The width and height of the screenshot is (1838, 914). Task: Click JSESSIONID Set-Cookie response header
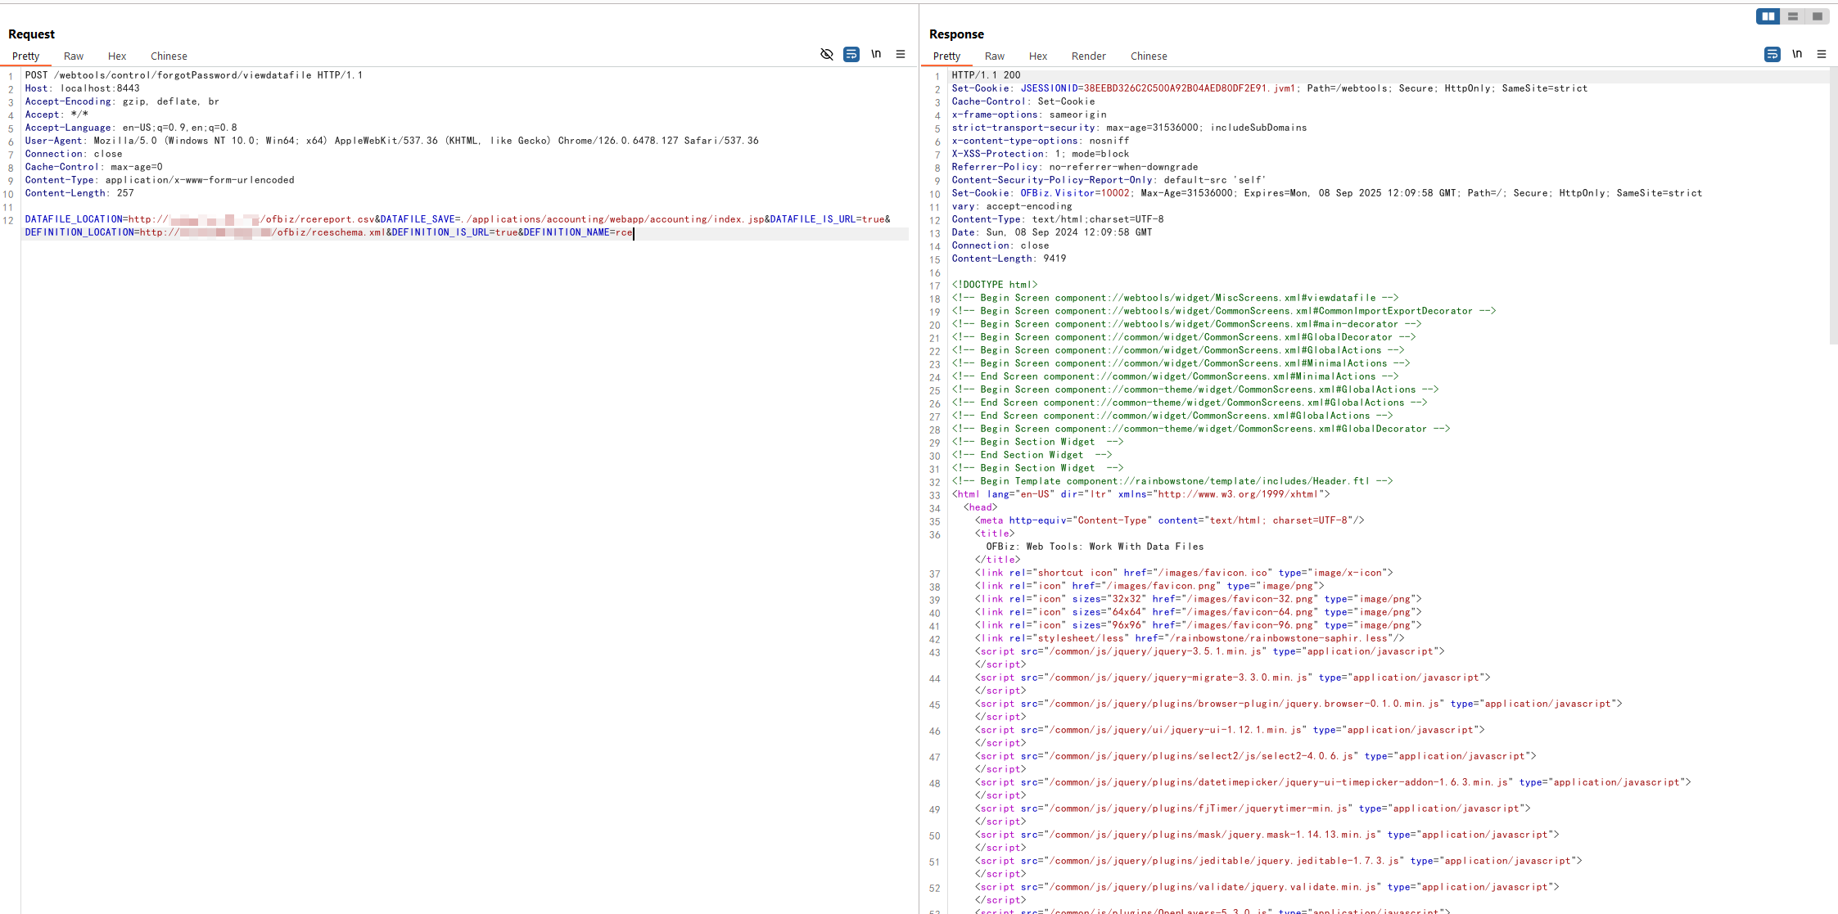1269,88
